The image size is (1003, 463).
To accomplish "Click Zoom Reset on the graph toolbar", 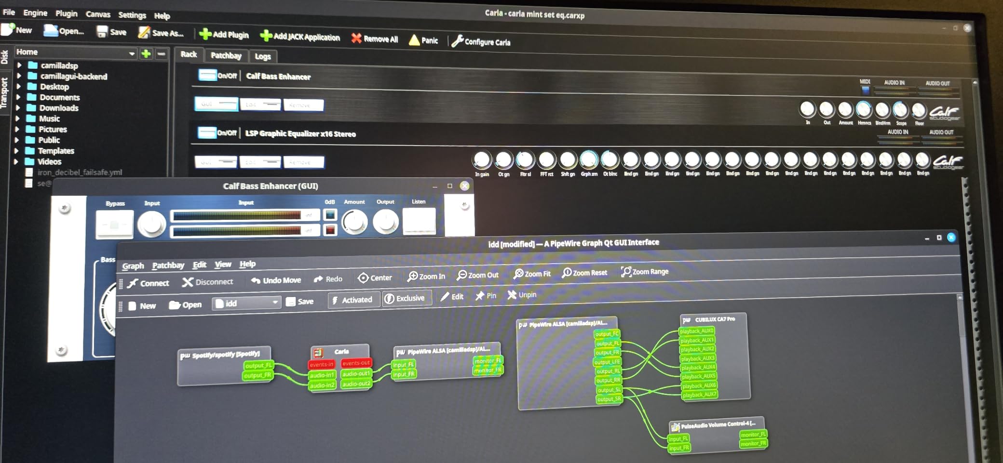I will 584,273.
